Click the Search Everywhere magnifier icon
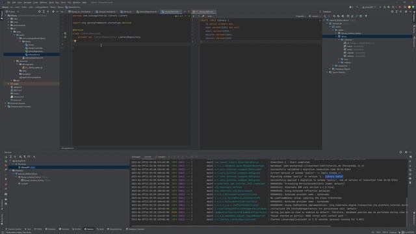416x234 pixels. tap(405, 7)
